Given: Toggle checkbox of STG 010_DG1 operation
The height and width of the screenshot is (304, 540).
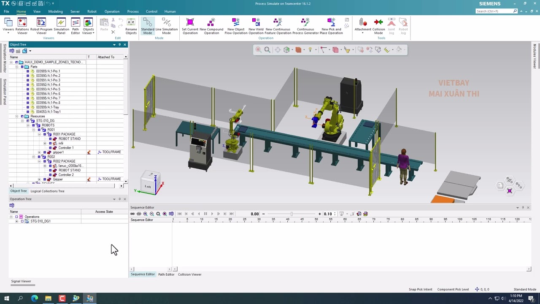Looking at the screenshot, I should tap(22, 221).
